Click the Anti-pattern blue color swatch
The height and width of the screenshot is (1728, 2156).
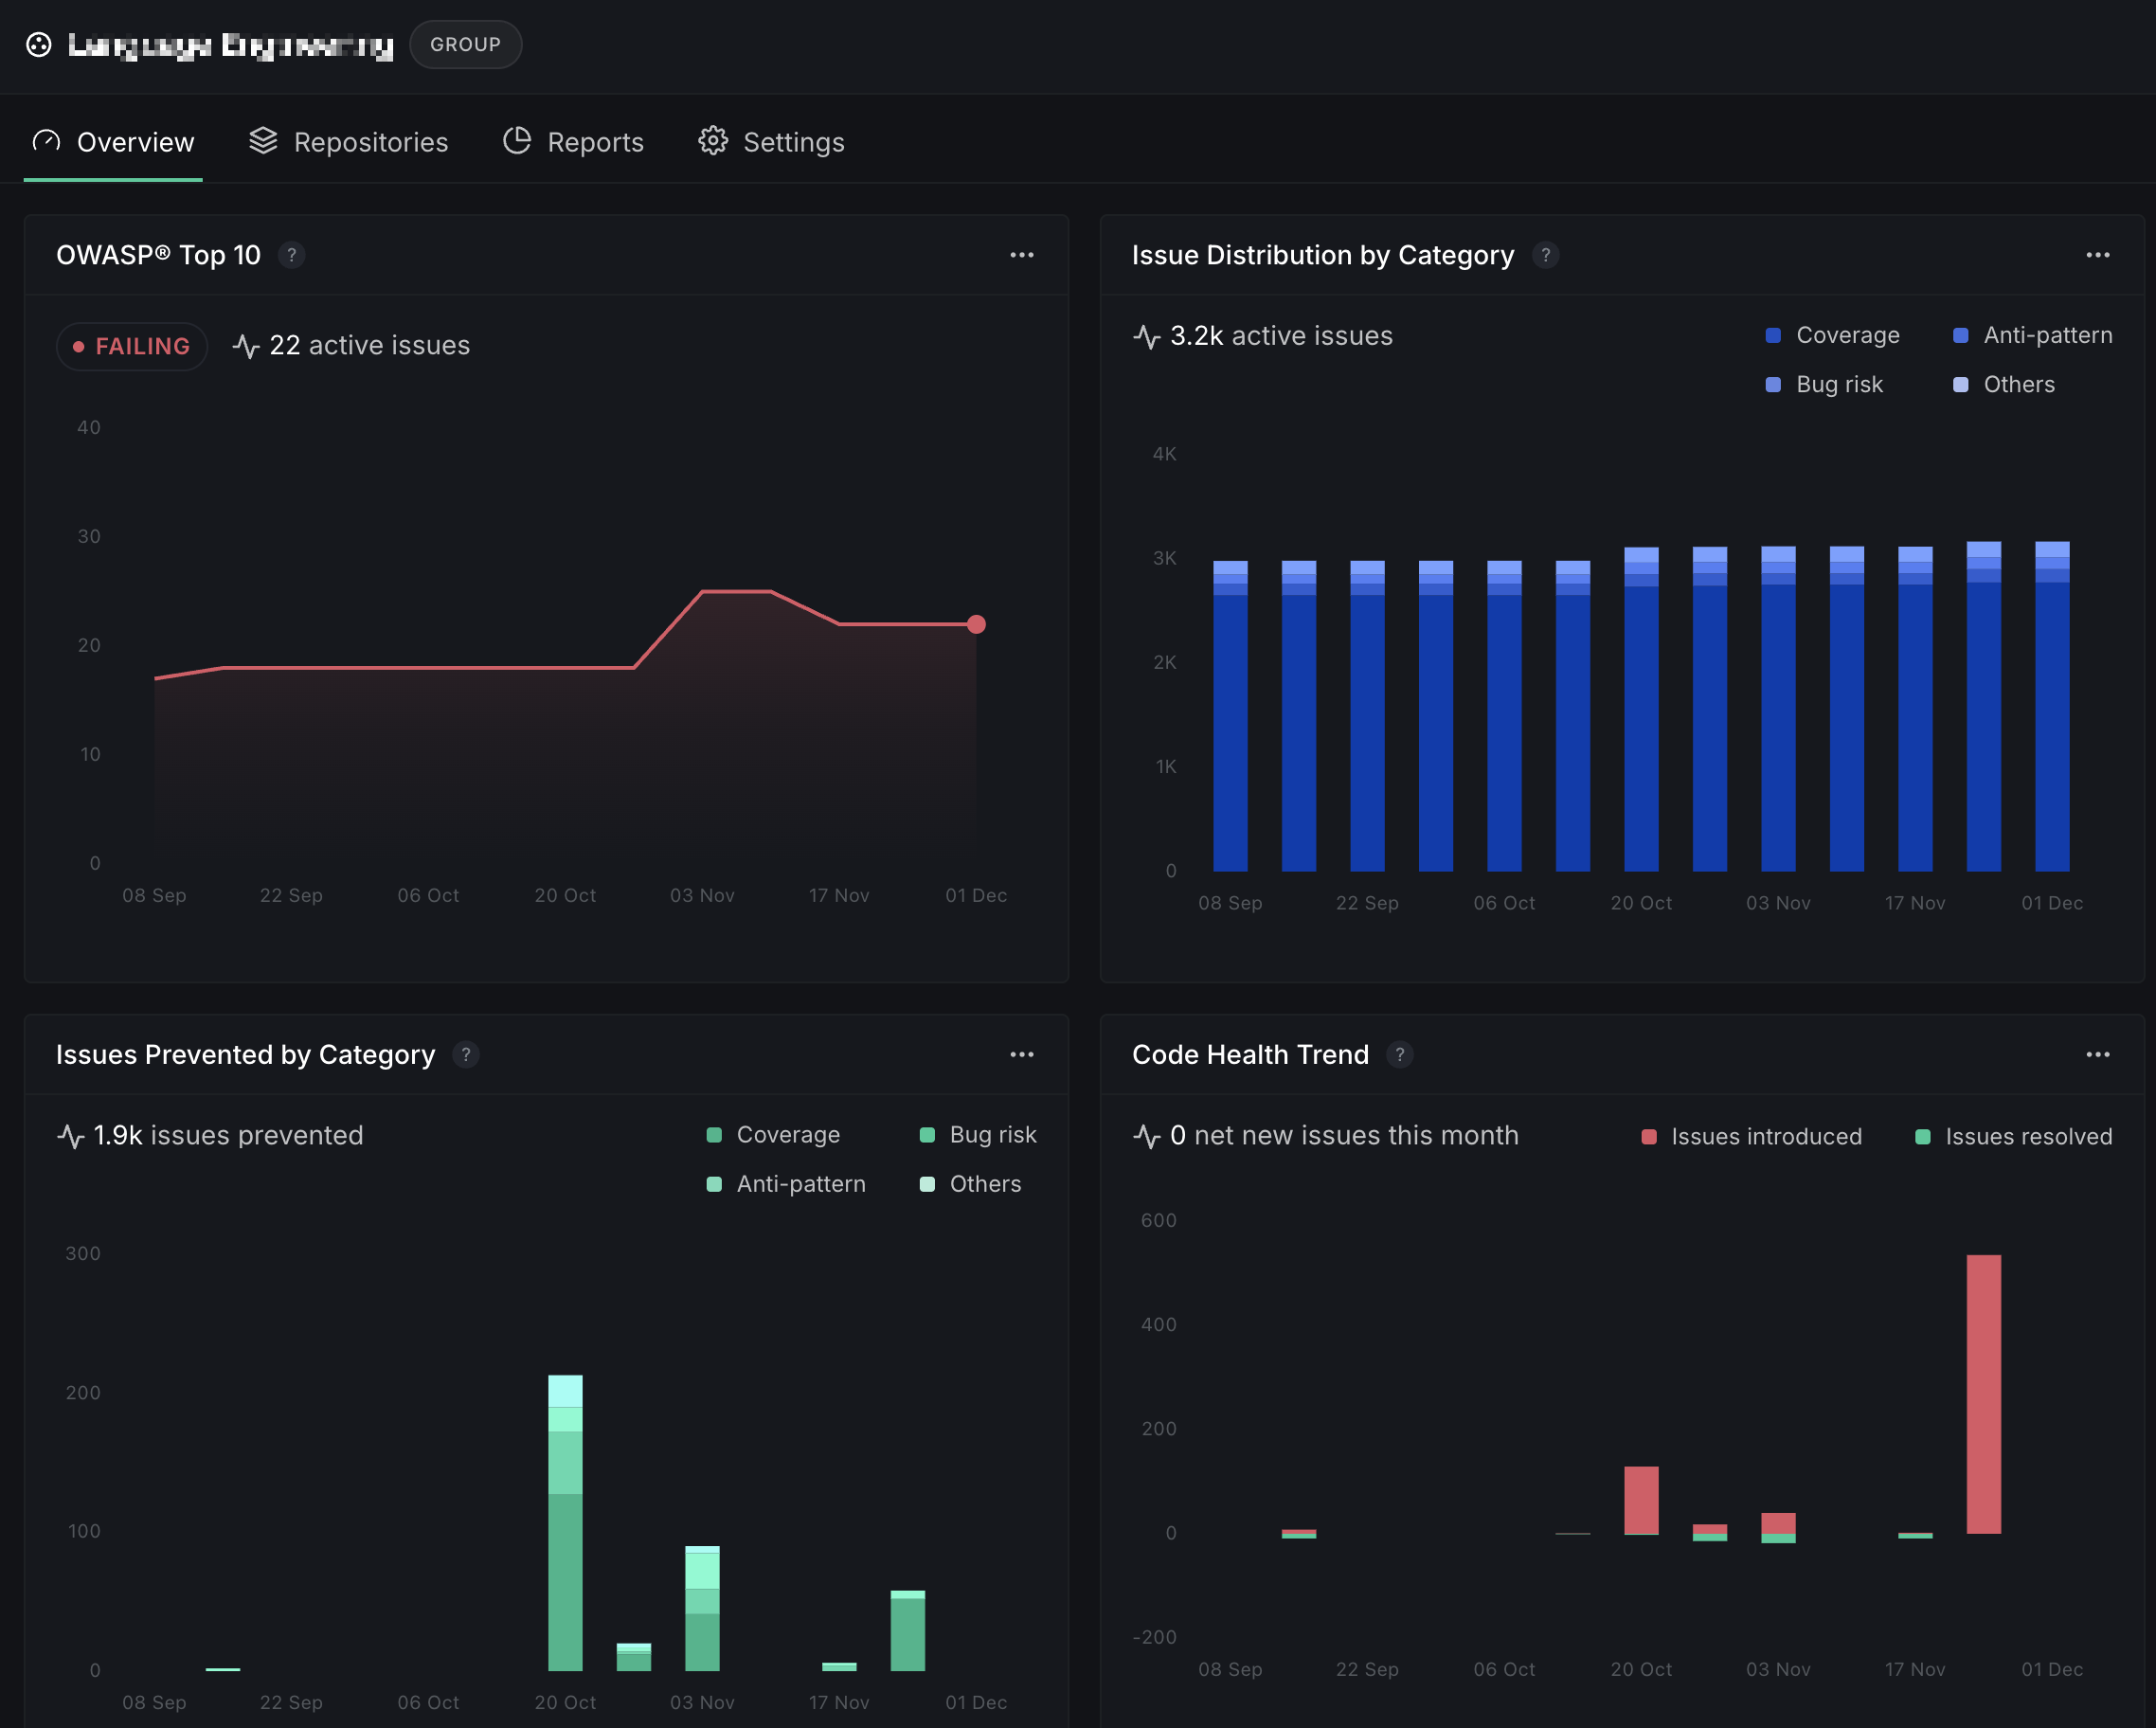coord(1960,335)
